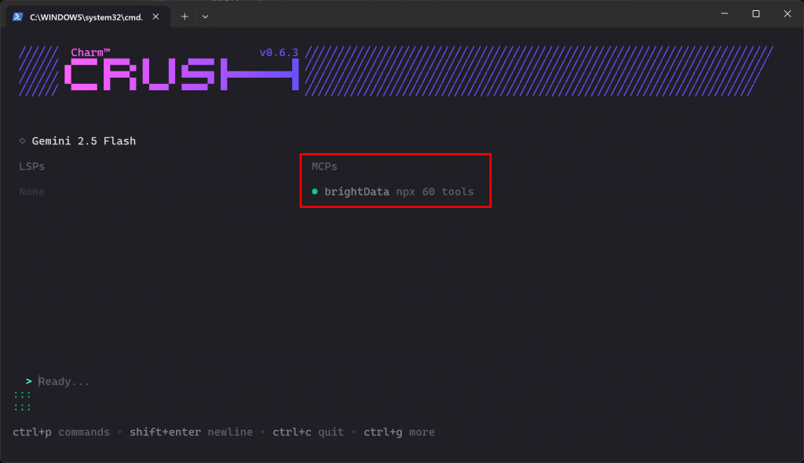Select the brightData MCP server entry
The height and width of the screenshot is (463, 804).
356,191
